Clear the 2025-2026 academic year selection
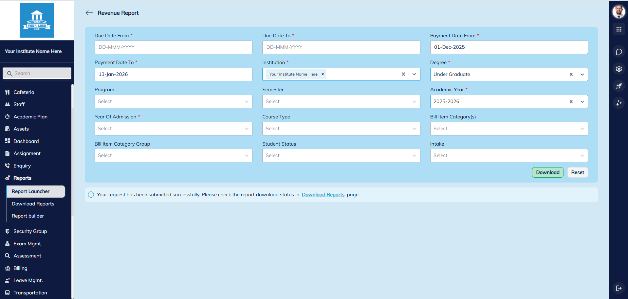 pyautogui.click(x=571, y=101)
